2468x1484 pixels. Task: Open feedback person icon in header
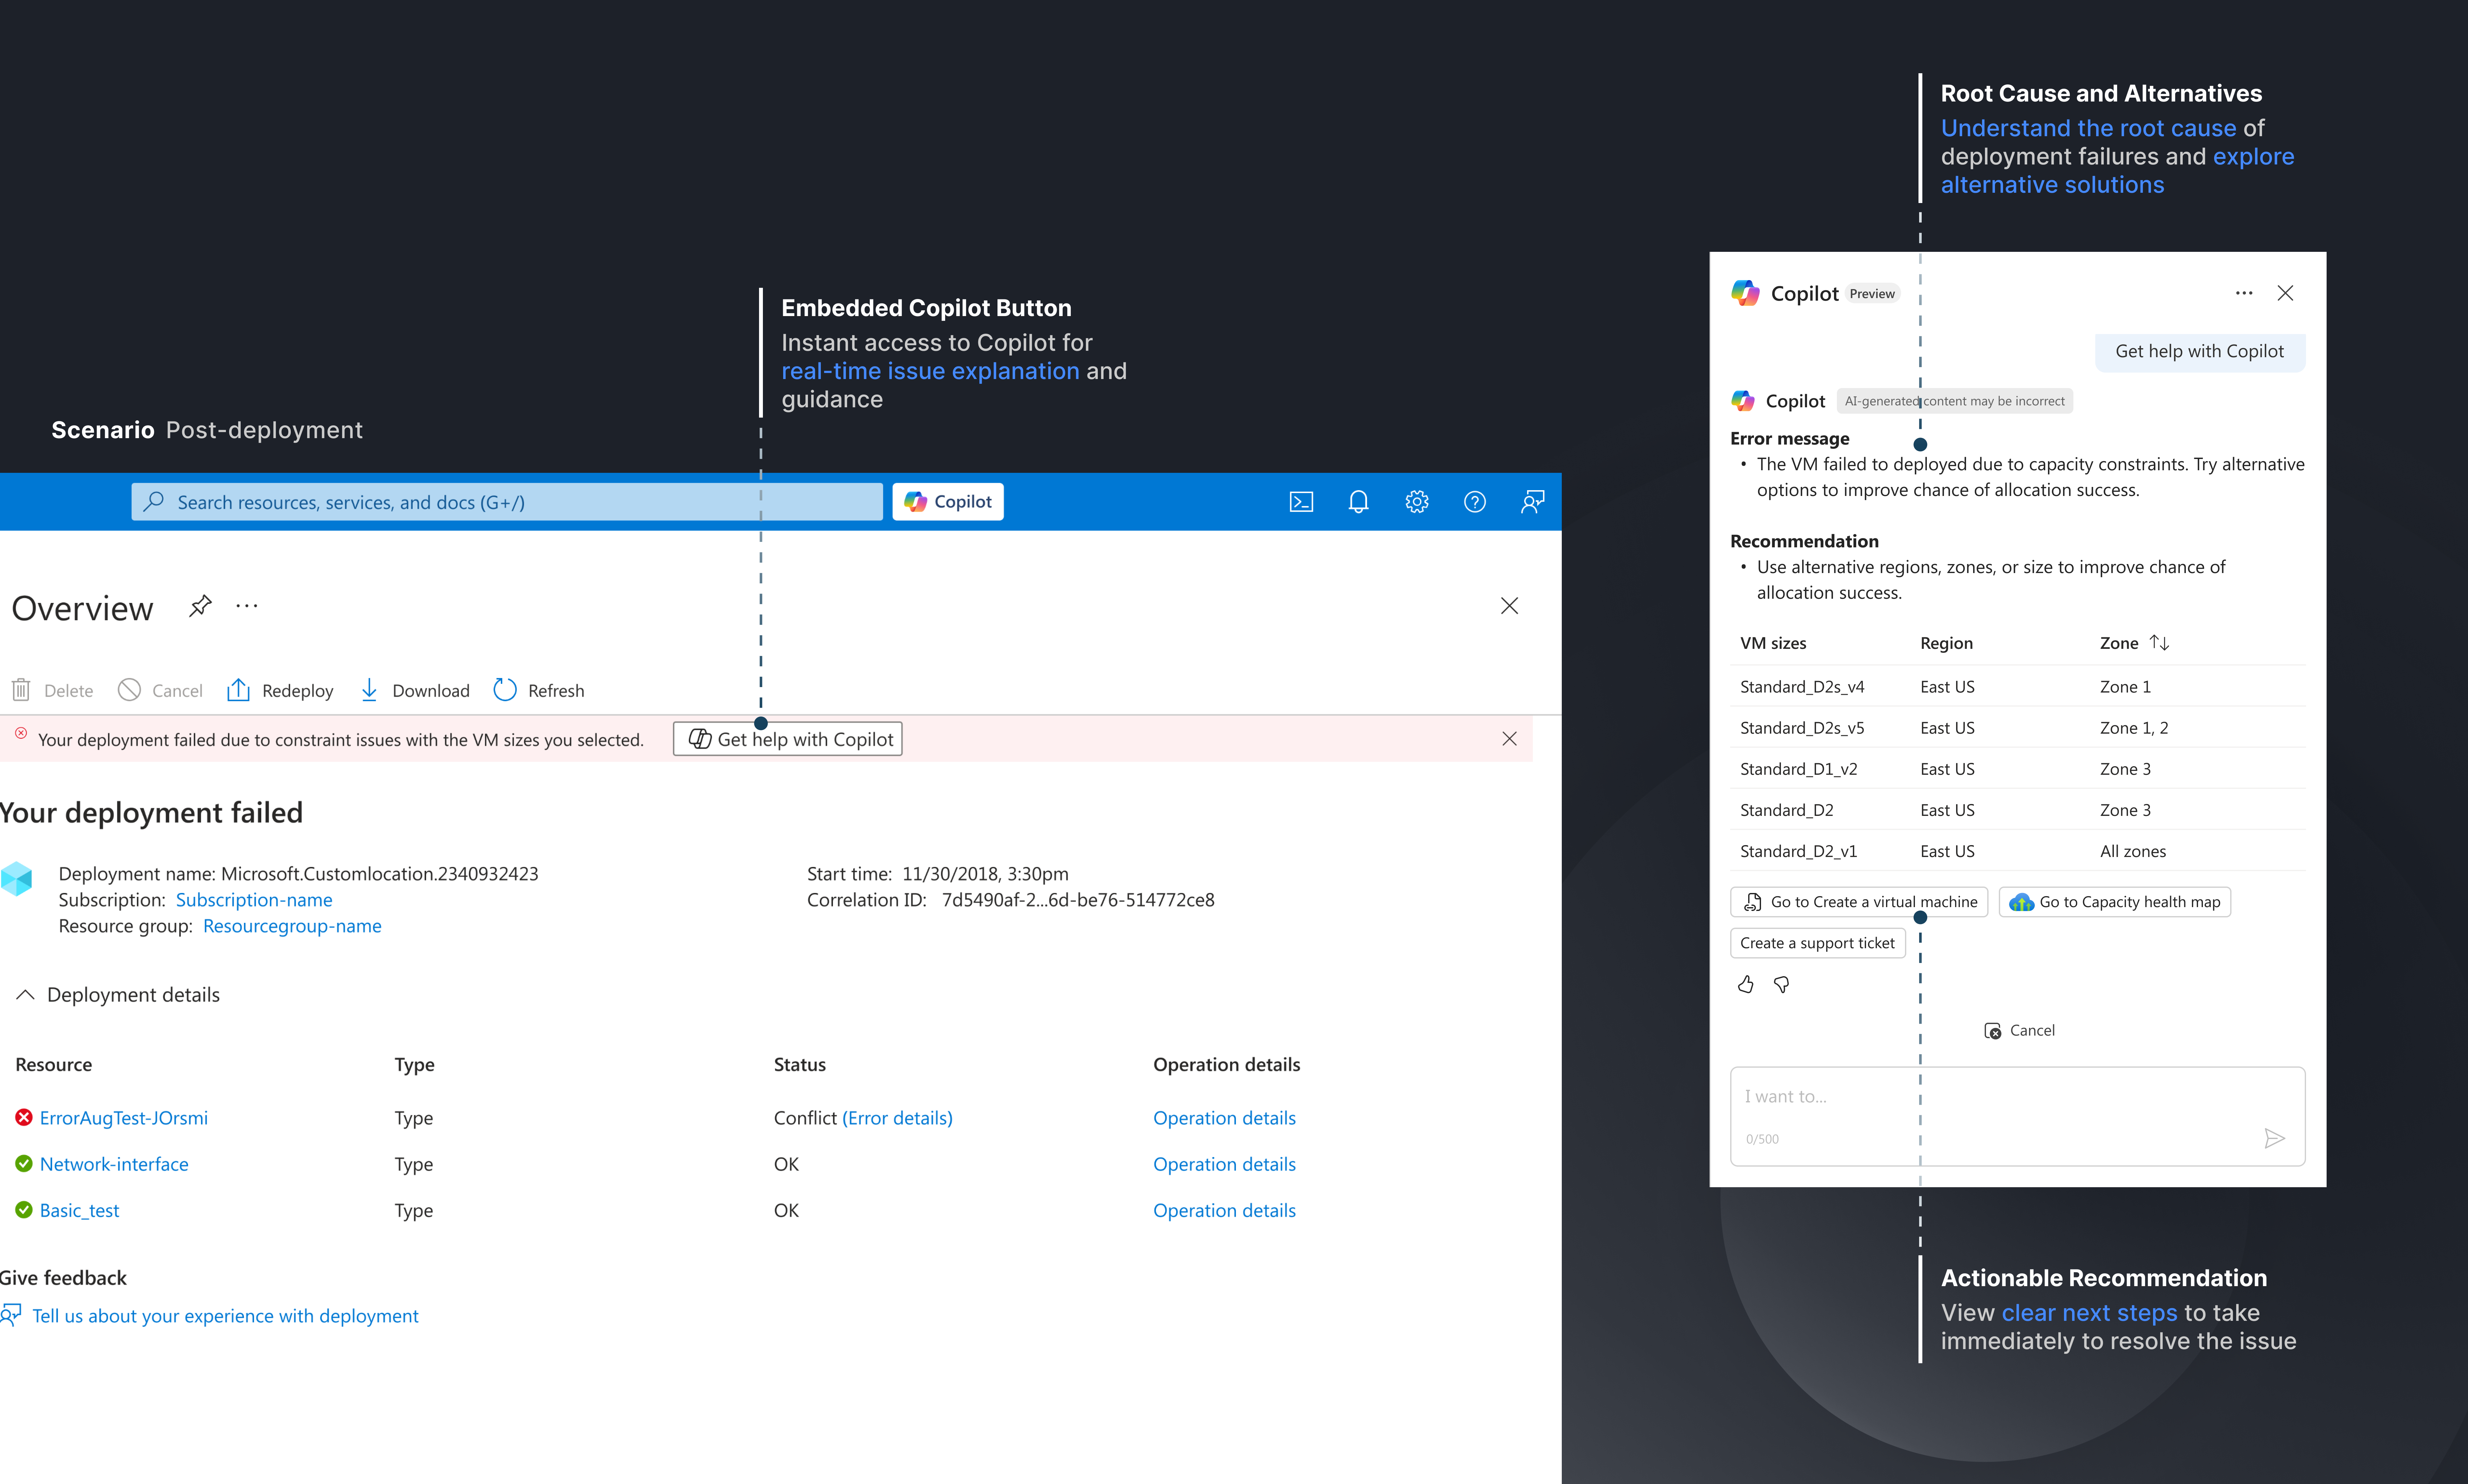(1533, 502)
